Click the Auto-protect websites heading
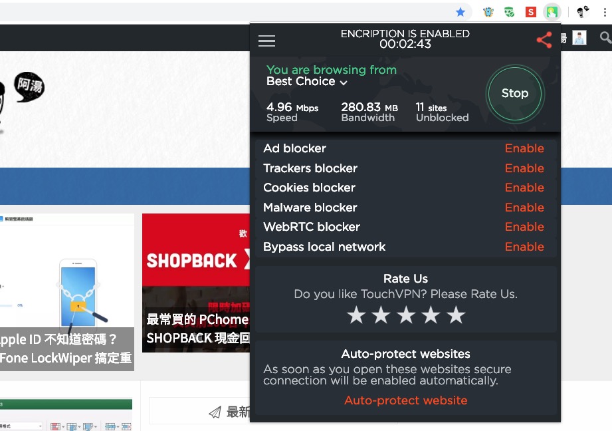Screen dimensions: 612x431 [405, 354]
